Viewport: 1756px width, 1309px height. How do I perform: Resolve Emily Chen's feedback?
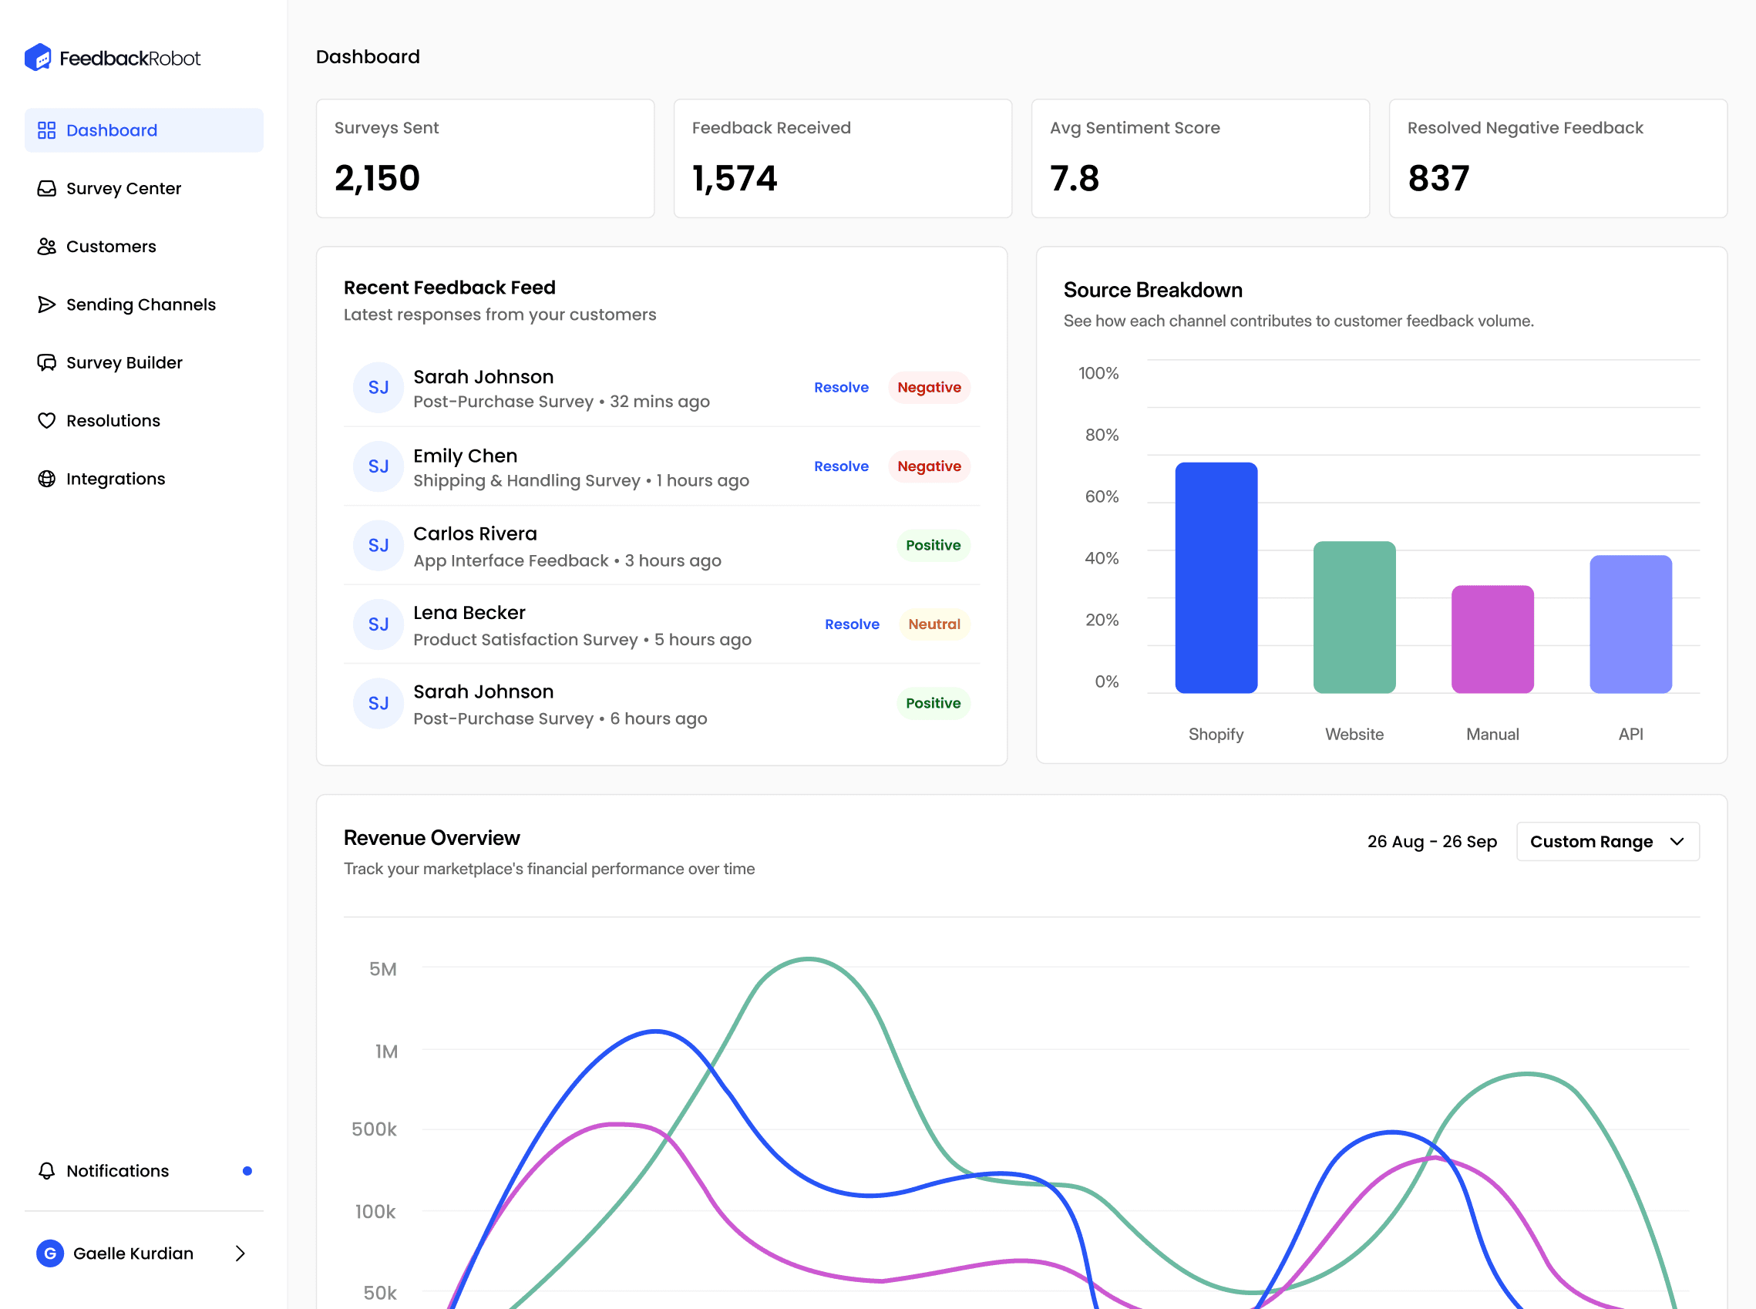842,466
